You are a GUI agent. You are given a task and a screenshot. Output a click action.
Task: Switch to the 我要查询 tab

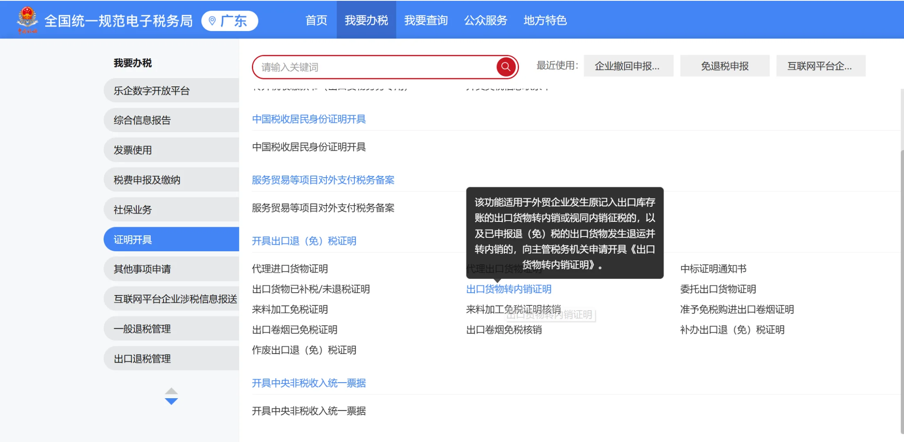[426, 20]
